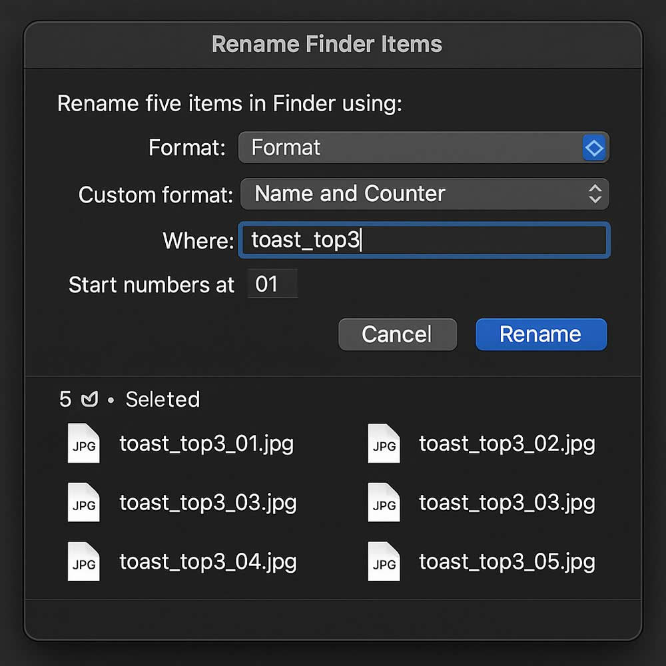The height and width of the screenshot is (666, 666).
Task: Choose the toast_top3_05.jpg file name
Action: (x=507, y=562)
